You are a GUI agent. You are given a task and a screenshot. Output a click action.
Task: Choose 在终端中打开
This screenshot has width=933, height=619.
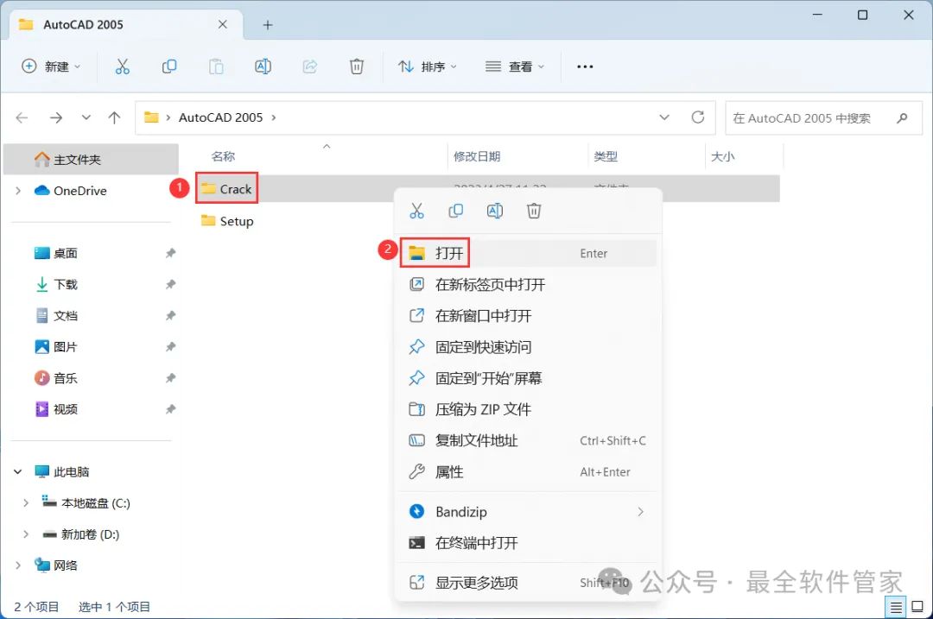pos(529,543)
